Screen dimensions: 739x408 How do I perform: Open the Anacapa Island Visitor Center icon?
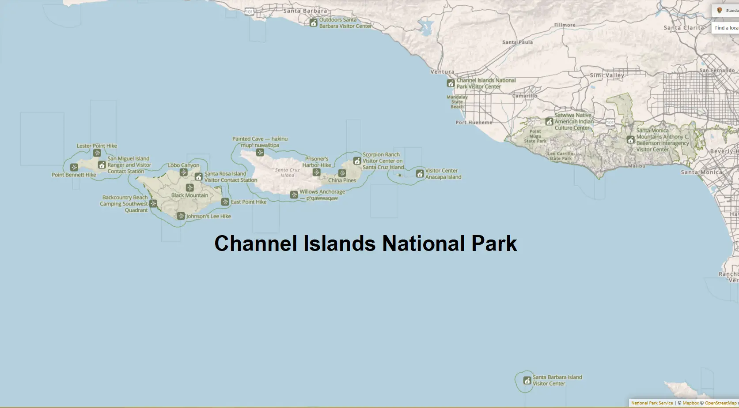coord(420,174)
